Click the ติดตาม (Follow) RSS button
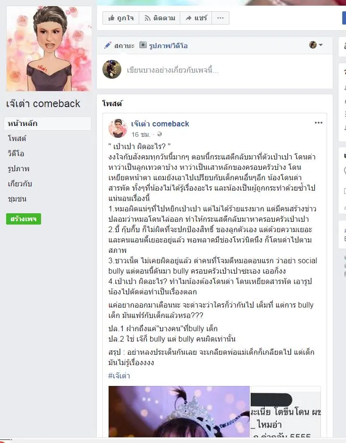The image size is (346, 443). (x=160, y=18)
